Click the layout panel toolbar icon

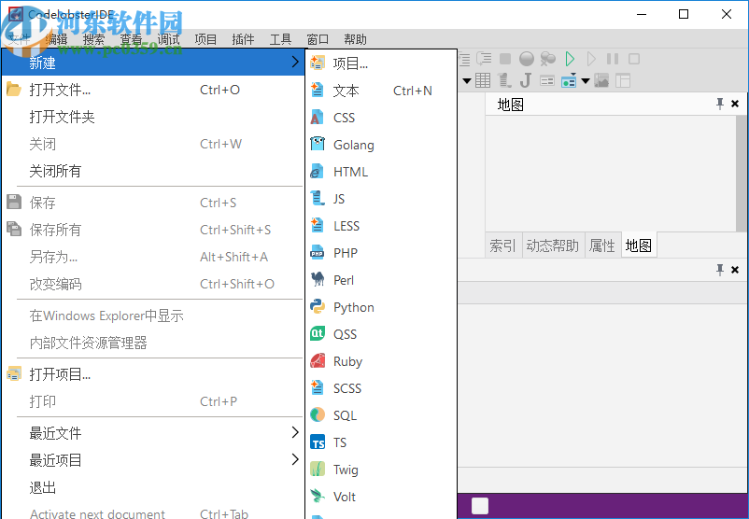pyautogui.click(x=623, y=80)
